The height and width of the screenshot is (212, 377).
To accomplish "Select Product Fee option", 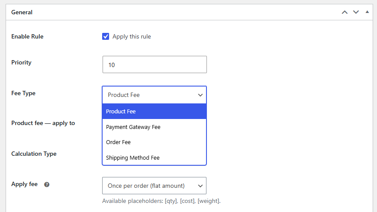I will click(x=155, y=111).
